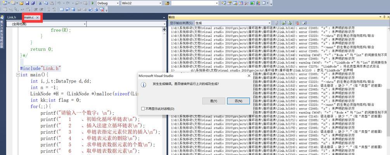Open the Win32 platform dropdown
This screenshot has width=390, height=155.
[160, 3]
